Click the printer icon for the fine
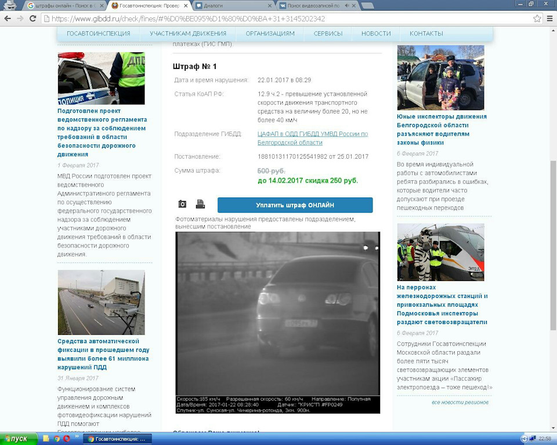 [x=200, y=204]
